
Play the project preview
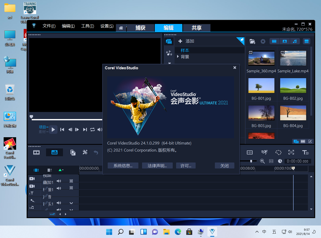(x=53, y=129)
